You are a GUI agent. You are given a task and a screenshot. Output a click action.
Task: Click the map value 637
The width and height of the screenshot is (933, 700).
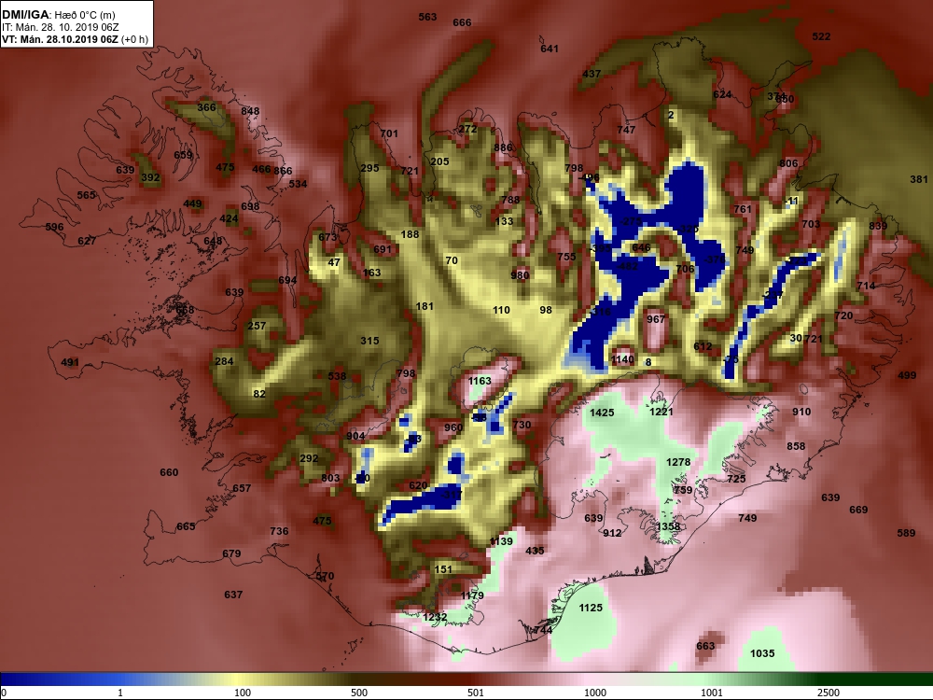[x=233, y=594]
